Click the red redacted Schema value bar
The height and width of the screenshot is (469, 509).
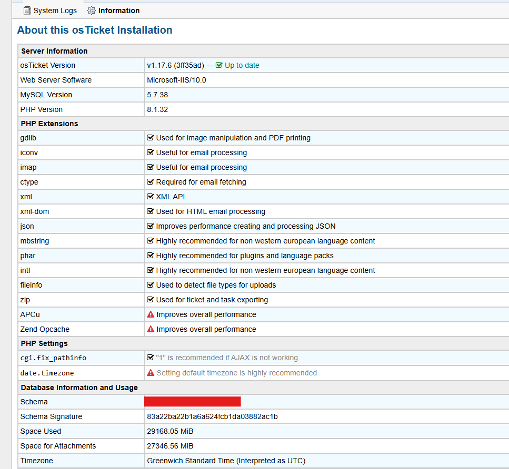click(x=193, y=402)
